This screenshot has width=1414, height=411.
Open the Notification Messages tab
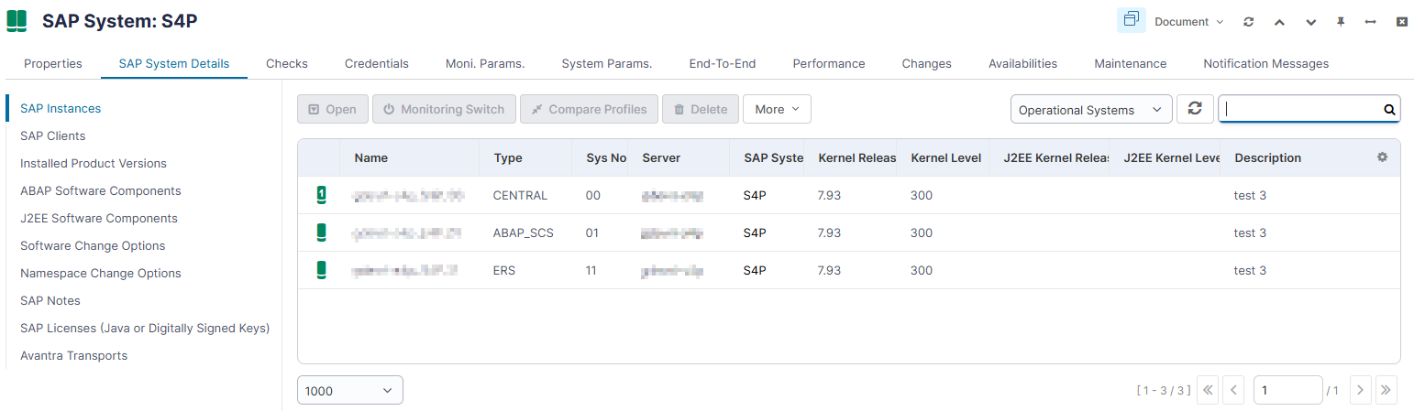pyautogui.click(x=1265, y=63)
